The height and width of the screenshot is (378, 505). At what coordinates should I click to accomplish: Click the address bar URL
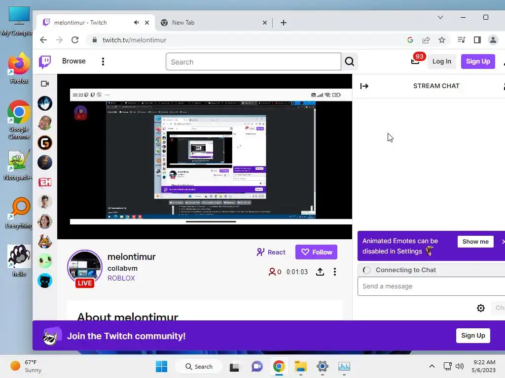coord(134,40)
